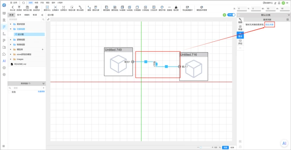Collapse the 功能视图 folder
This screenshot has width=291, height=150.
[x=11, y=29]
